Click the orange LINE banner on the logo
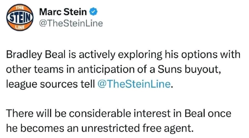The height and width of the screenshot is (138, 249). (x=20, y=27)
